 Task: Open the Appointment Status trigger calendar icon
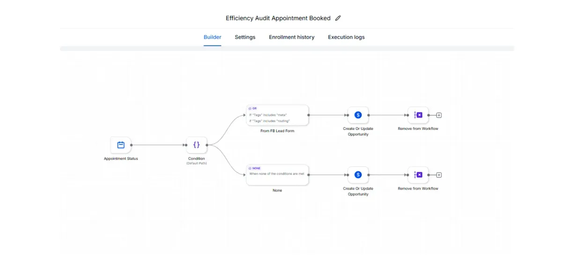click(121, 145)
